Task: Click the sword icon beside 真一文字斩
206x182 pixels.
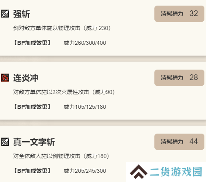Action: [5, 142]
